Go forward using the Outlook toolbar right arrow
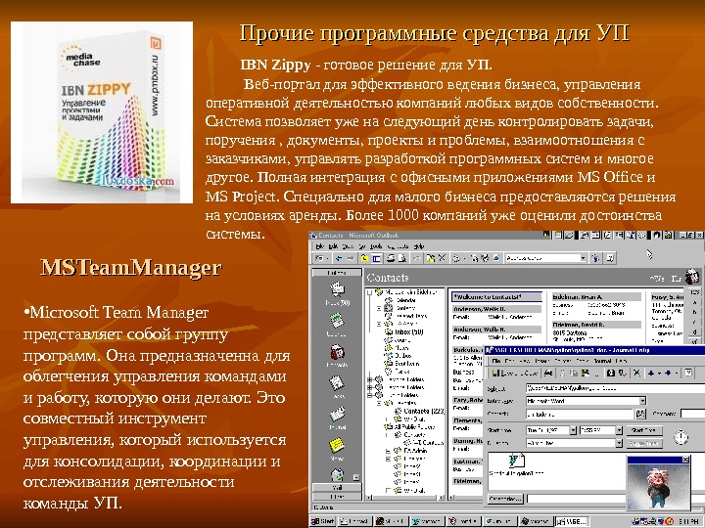Viewport: 705px width, 528px height. pyautogui.click(x=351, y=258)
